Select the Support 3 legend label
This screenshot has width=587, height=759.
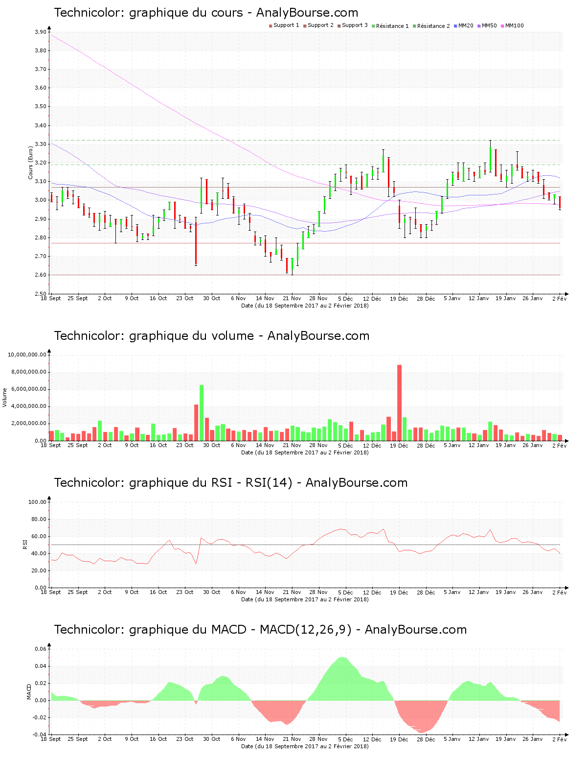pyautogui.click(x=355, y=25)
